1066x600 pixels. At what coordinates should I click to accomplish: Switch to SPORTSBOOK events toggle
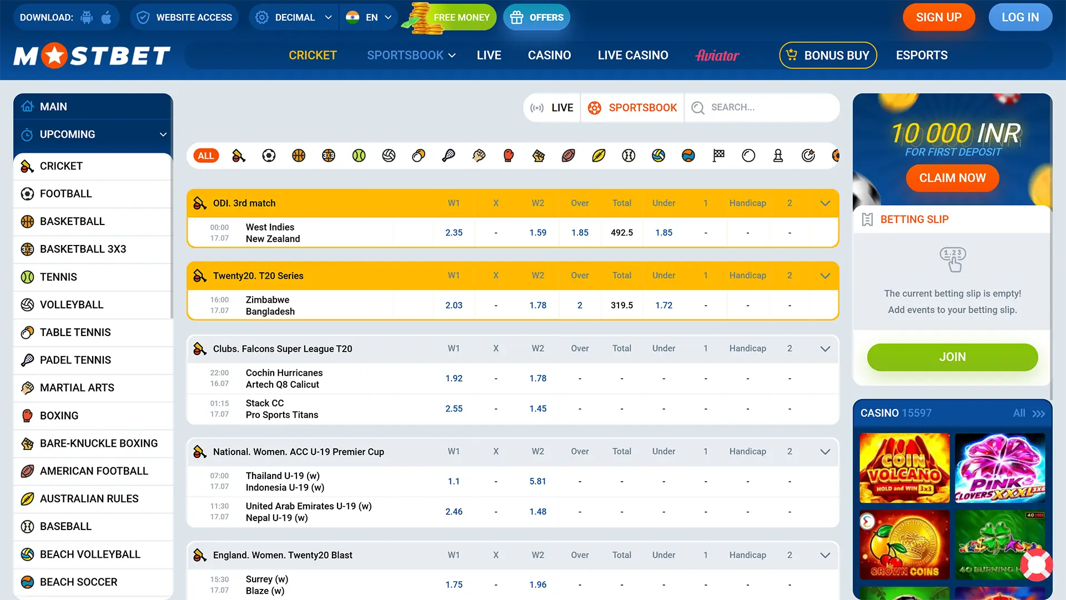(x=632, y=108)
